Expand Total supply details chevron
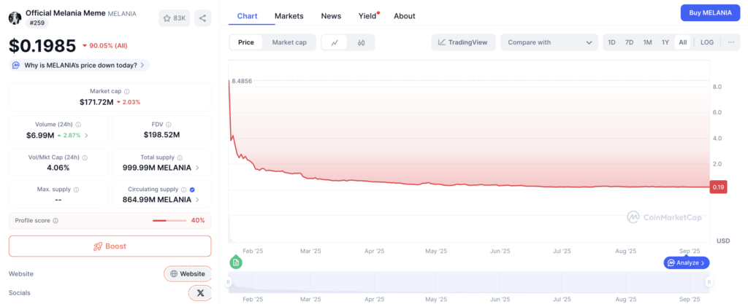Image resolution: width=748 pixels, height=304 pixels. pos(197,168)
